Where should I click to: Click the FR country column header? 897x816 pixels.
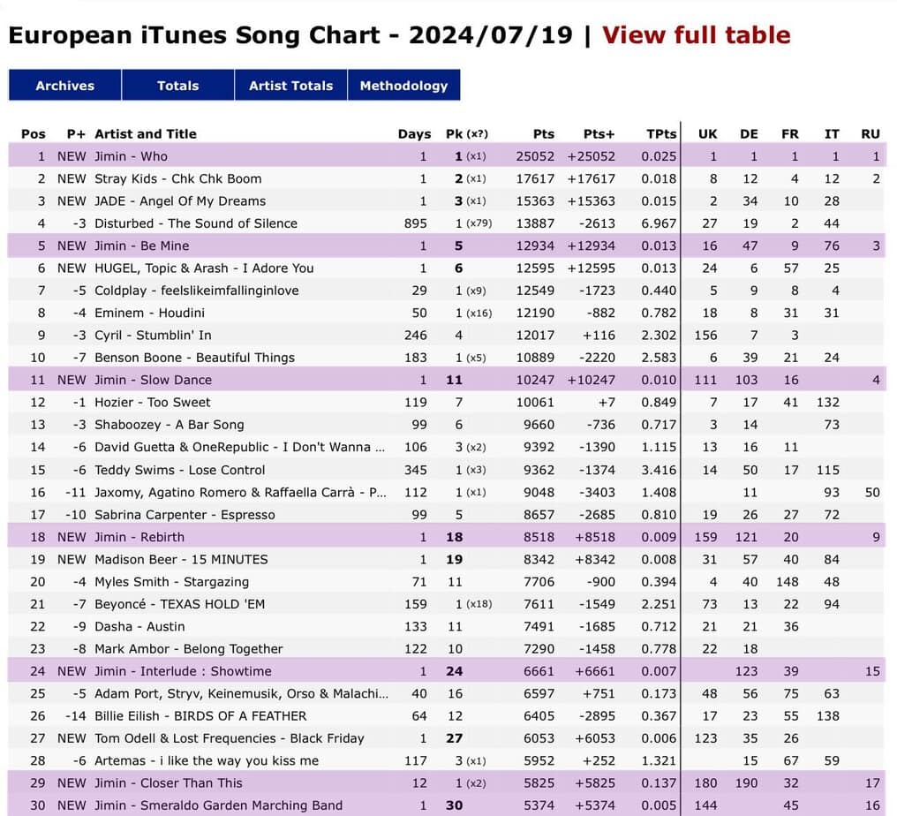coord(790,134)
